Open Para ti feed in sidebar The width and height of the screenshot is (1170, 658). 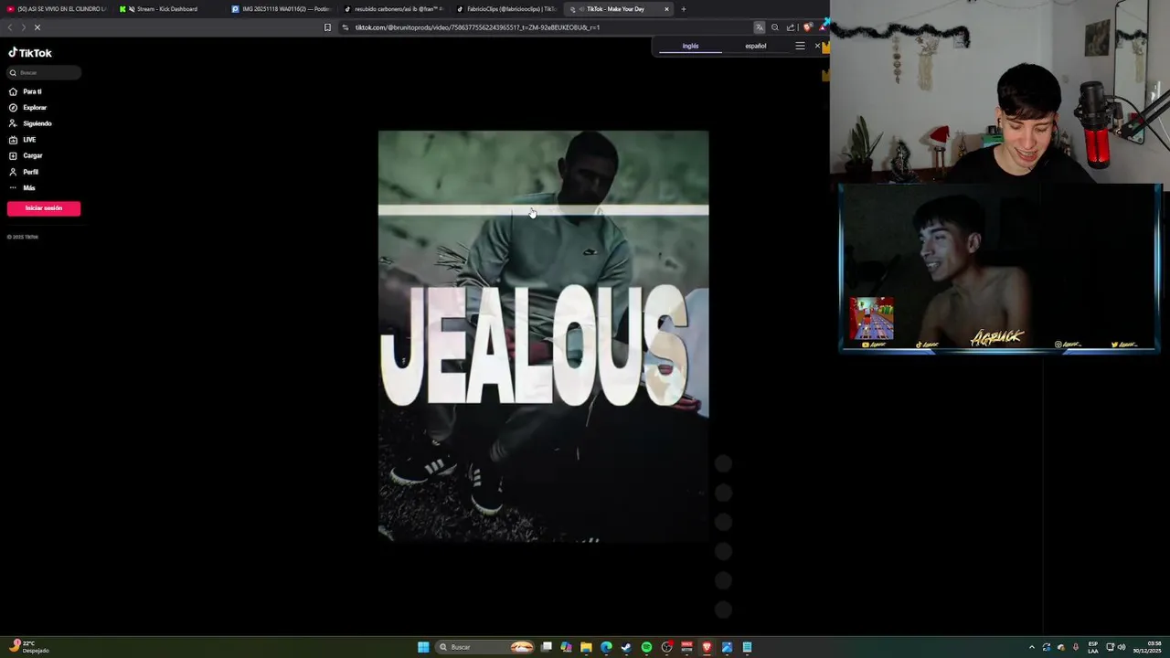pos(32,91)
